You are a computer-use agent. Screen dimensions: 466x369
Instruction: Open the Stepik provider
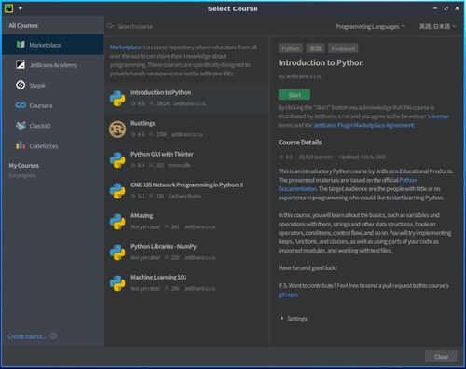click(x=53, y=85)
